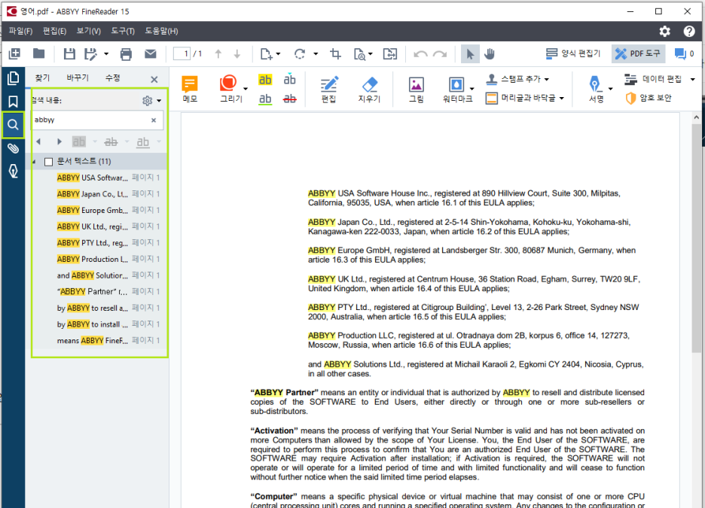This screenshot has width=705, height=508.
Task: Select the hand pan tool
Action: click(490, 54)
